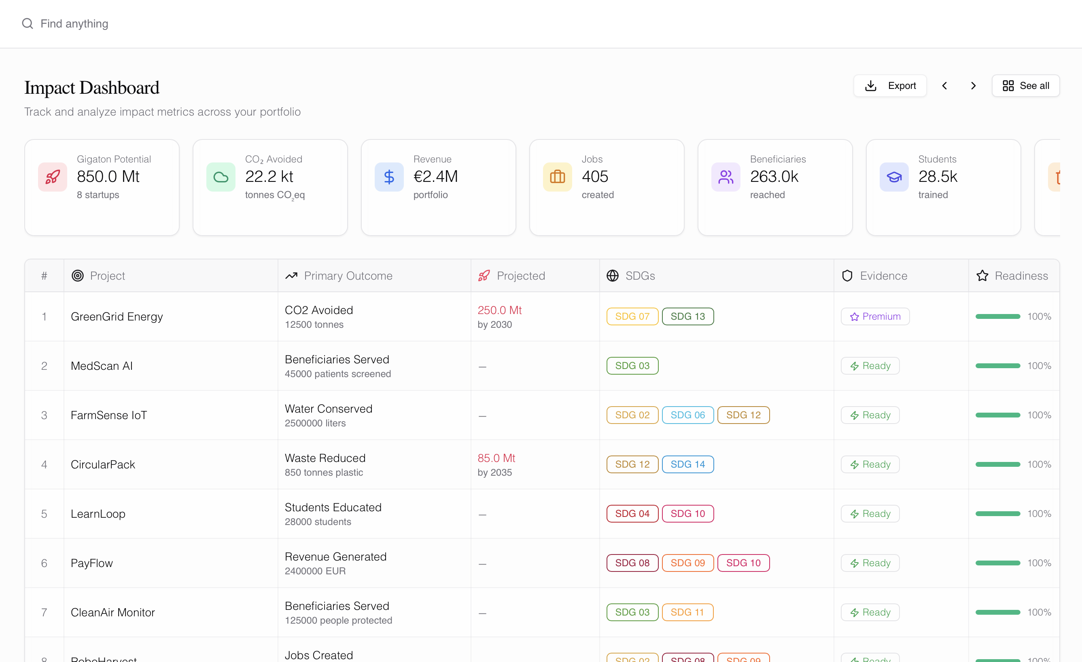1082x662 pixels.
Task: Click SDG 10 tag in PayFlow row
Action: coord(743,563)
